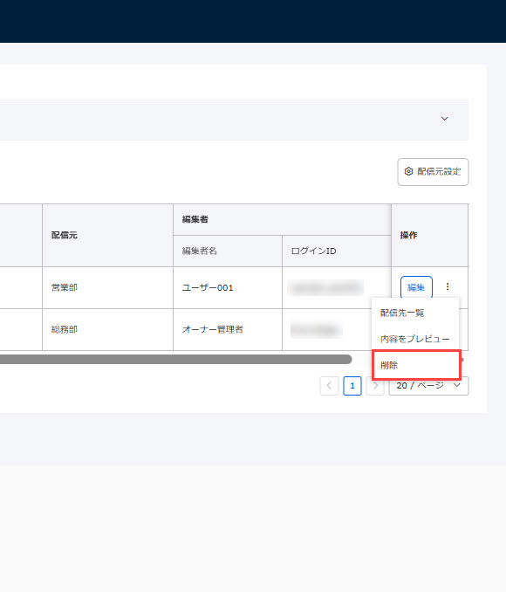Open the 配信元設定 settings button
This screenshot has height=592, width=506.
433,172
